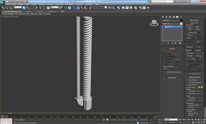Image resolution: width=206 pixels, height=124 pixels.
Task: Switch to the Create command panel
Action: coord(163,17)
